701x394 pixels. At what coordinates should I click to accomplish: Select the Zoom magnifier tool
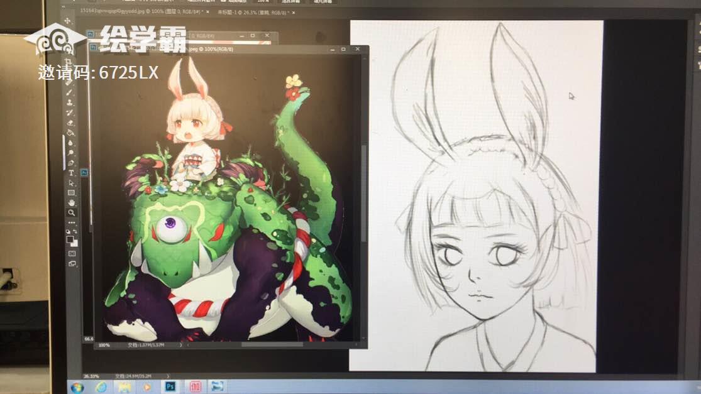pyautogui.click(x=72, y=212)
